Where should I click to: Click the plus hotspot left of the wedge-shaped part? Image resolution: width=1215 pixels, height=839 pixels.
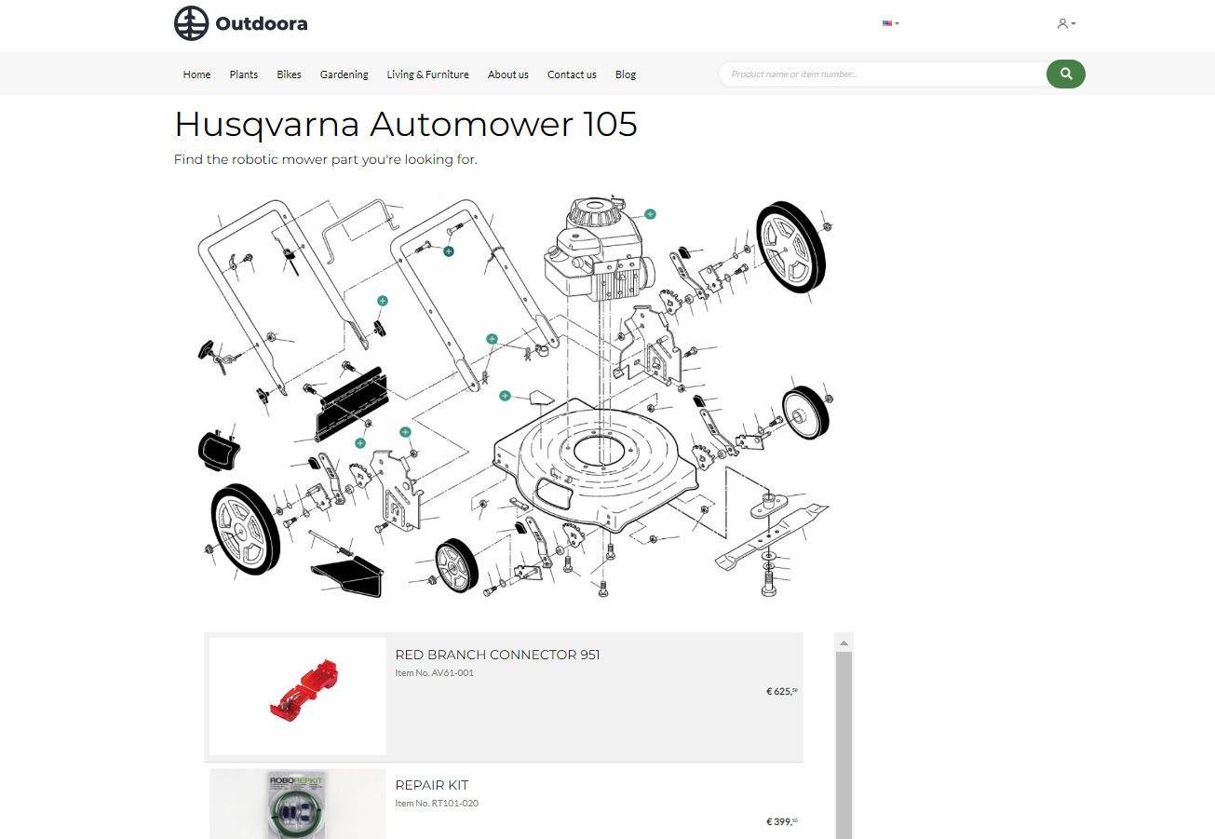[x=506, y=396]
